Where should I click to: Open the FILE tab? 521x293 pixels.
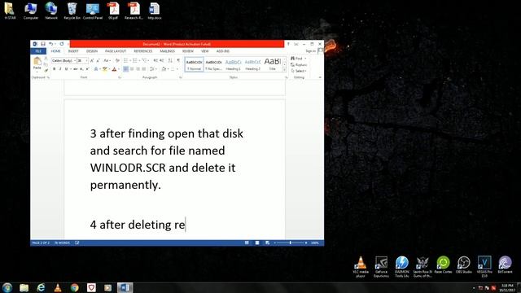(x=38, y=51)
